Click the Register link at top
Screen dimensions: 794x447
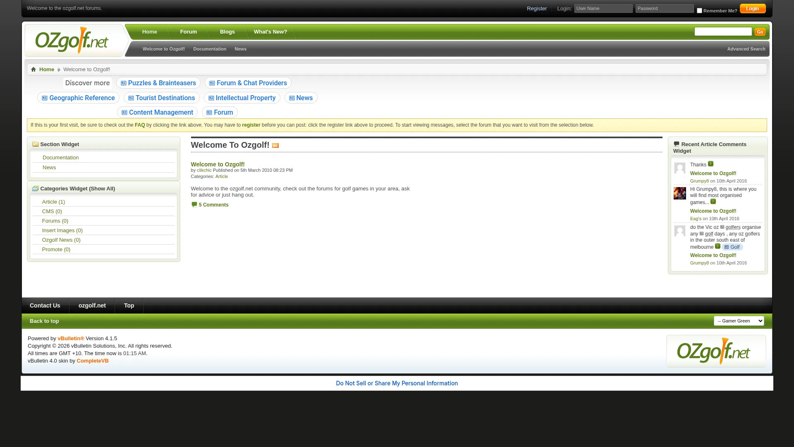(536, 8)
